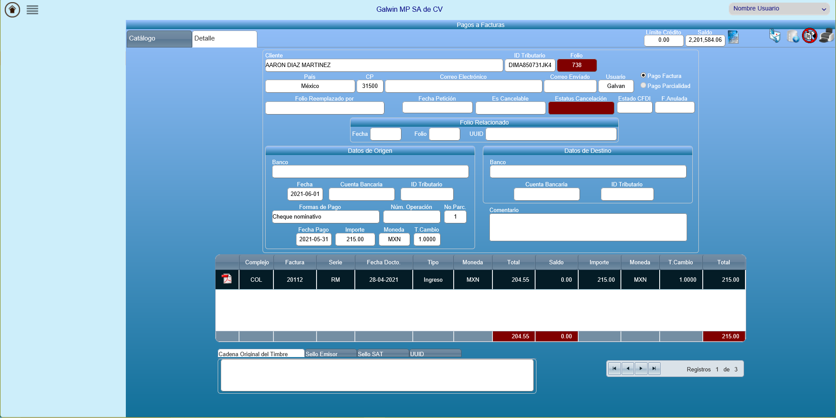Viewport: 836px width, 418px height.
Task: Click Datos de Origen Banco field
Action: 371,172
